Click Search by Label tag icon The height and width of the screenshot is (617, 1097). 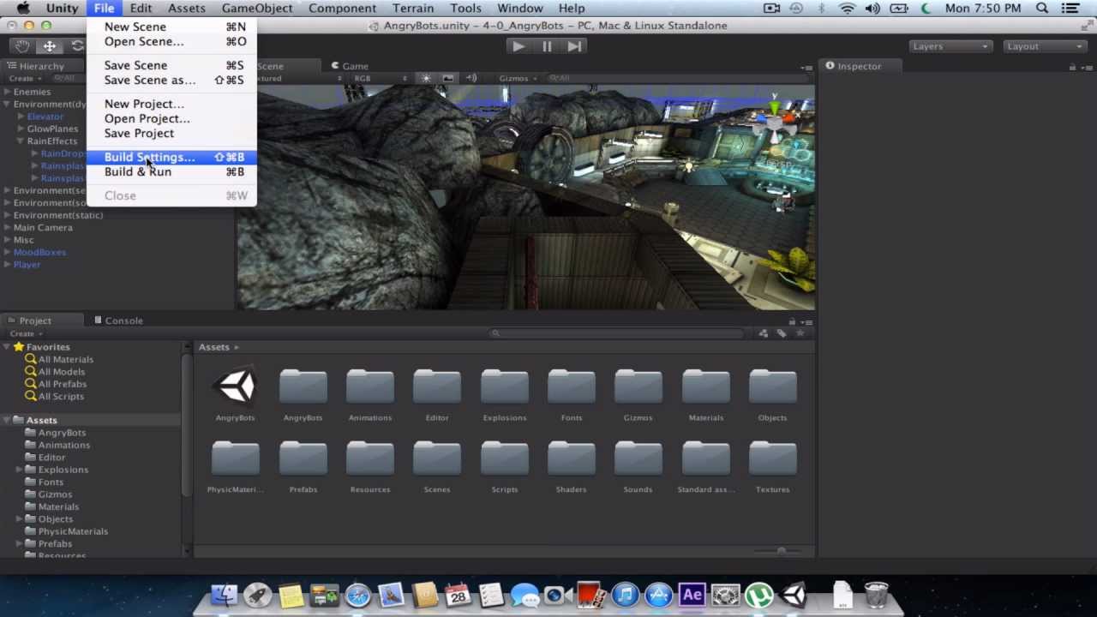pyautogui.click(x=782, y=333)
